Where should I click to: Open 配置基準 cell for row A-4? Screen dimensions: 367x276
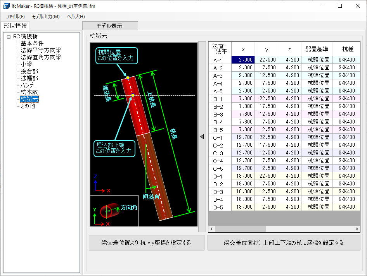[x=317, y=83]
